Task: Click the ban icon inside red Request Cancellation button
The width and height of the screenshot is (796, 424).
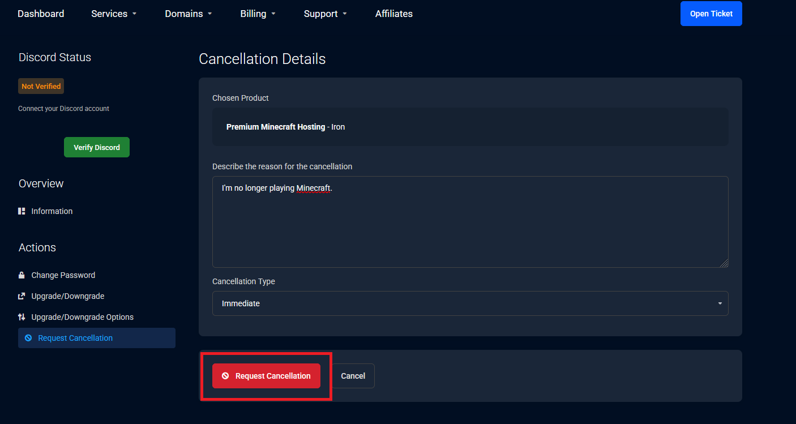Action: (x=225, y=376)
